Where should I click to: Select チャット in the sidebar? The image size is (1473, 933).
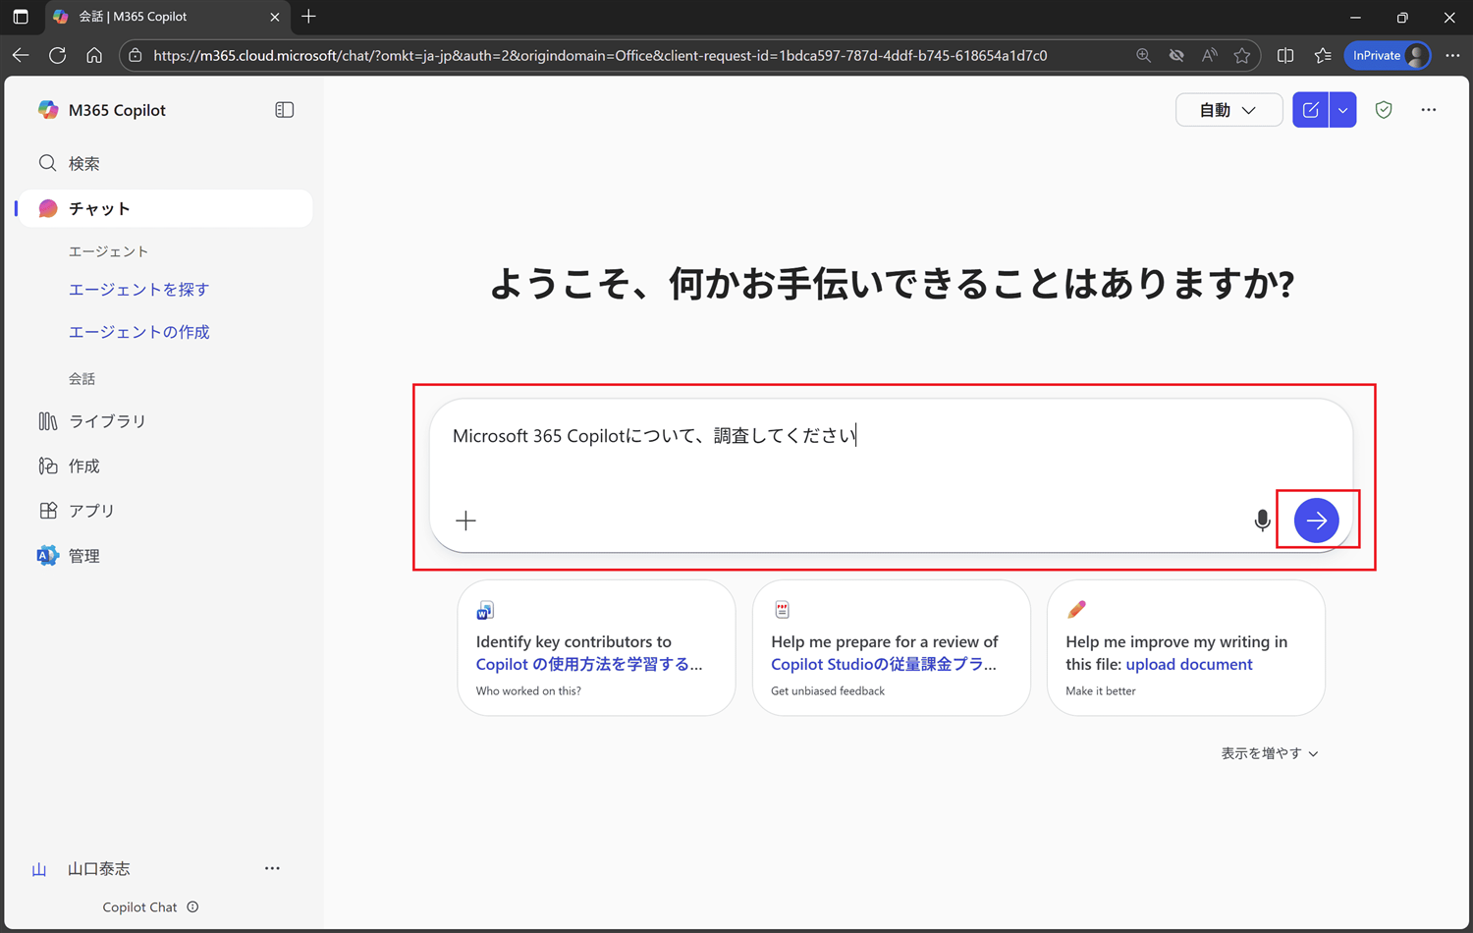point(165,208)
